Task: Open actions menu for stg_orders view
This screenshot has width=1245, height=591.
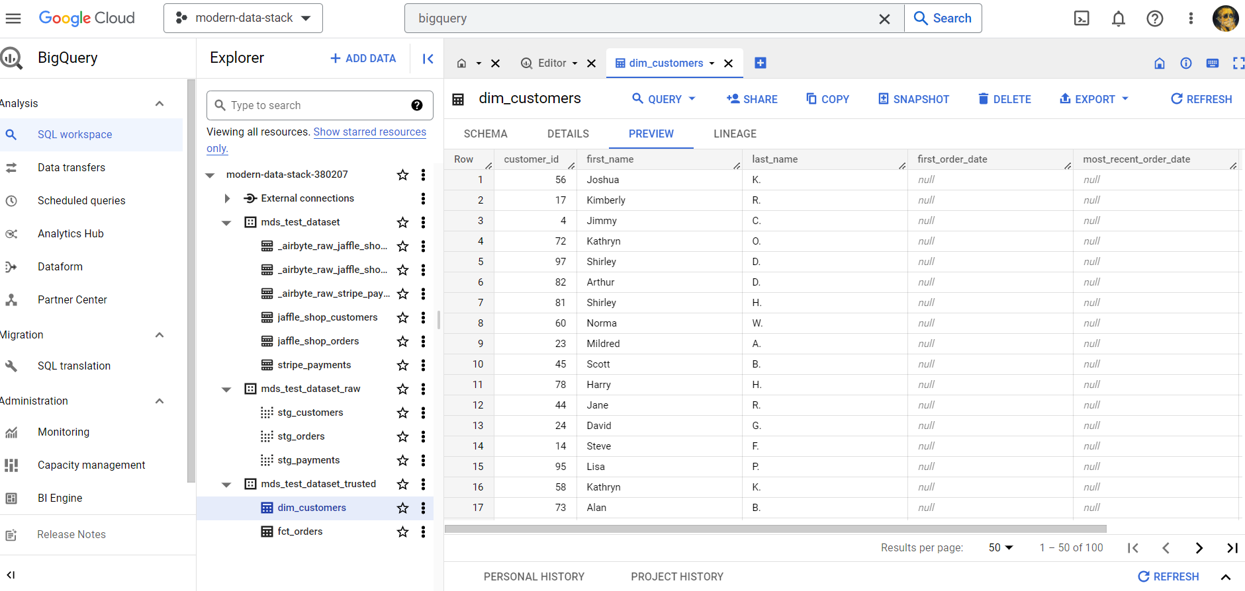Action: pos(423,436)
